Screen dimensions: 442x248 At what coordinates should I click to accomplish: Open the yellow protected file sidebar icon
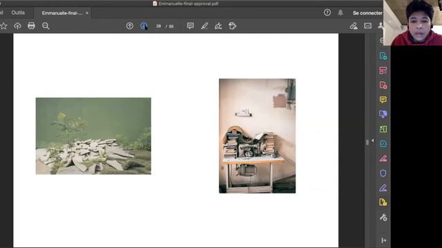coord(383,202)
